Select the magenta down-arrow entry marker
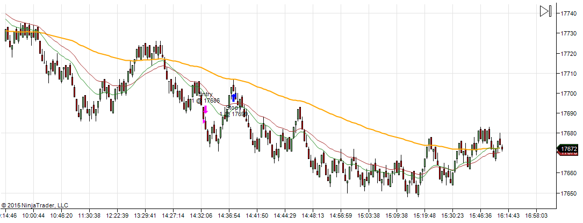This screenshot has width=583, height=223. pos(205,110)
